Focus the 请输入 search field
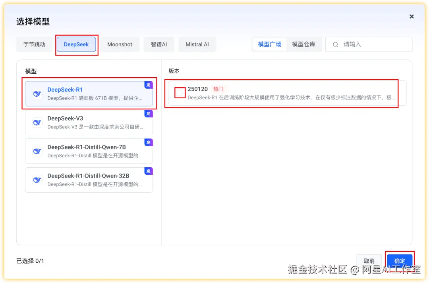 (369, 44)
